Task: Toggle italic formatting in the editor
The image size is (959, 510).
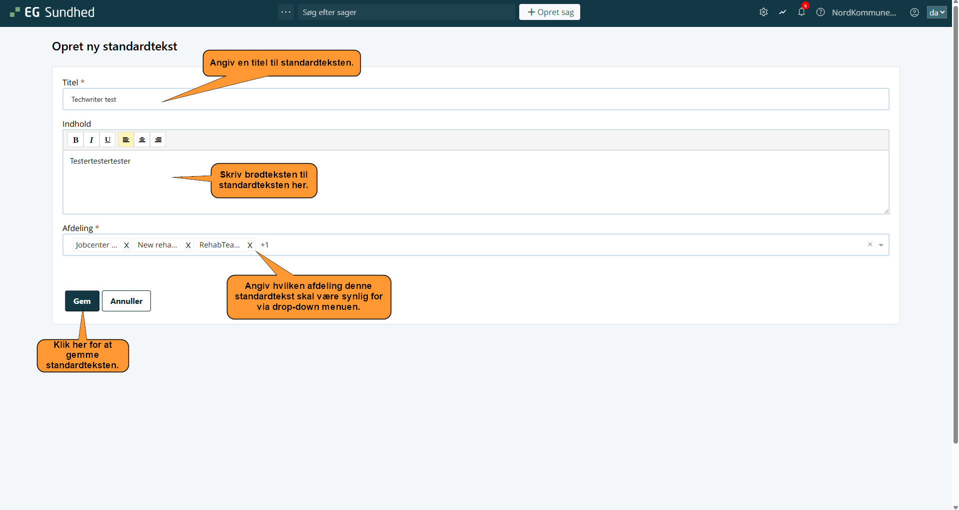Action: pyautogui.click(x=91, y=140)
